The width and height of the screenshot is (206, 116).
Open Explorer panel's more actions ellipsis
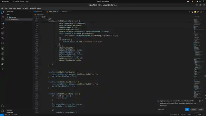[30, 12]
